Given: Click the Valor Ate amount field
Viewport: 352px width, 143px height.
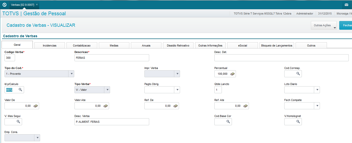Looking at the screenshot, I should coord(92,106).
